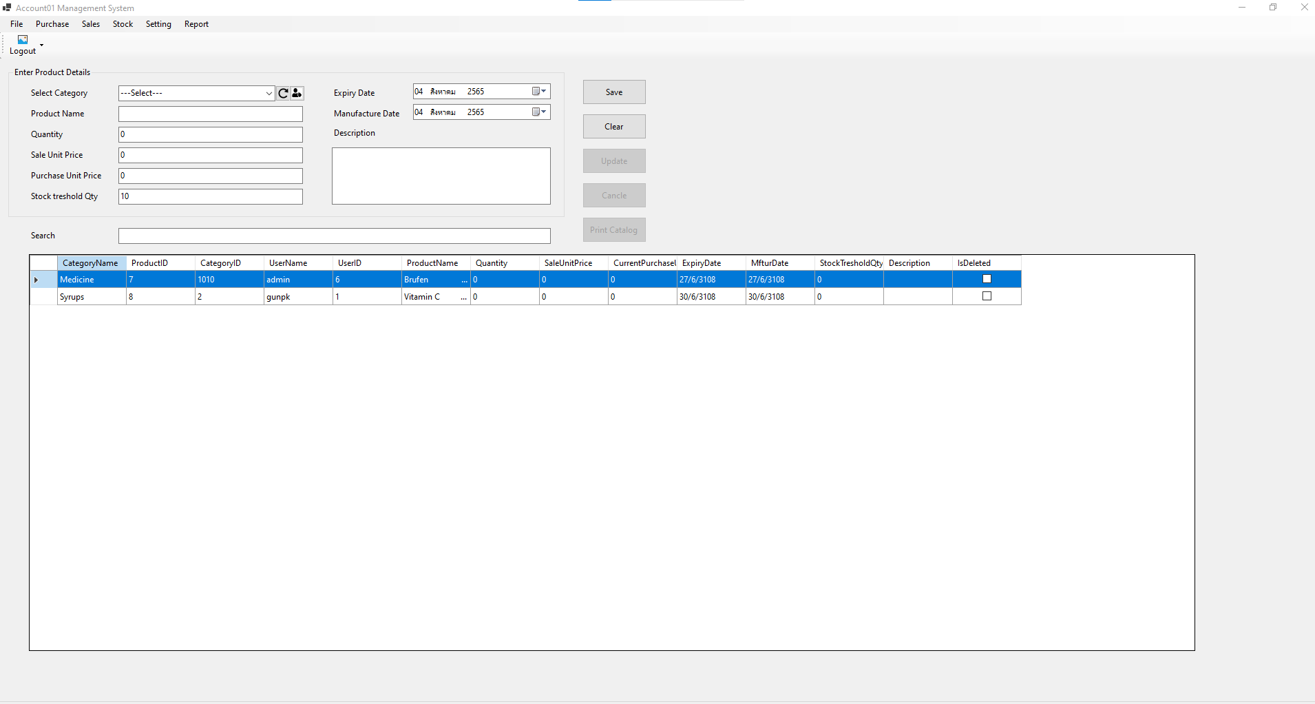Click the ellipsis in Brufen's ProductName cell

463,279
